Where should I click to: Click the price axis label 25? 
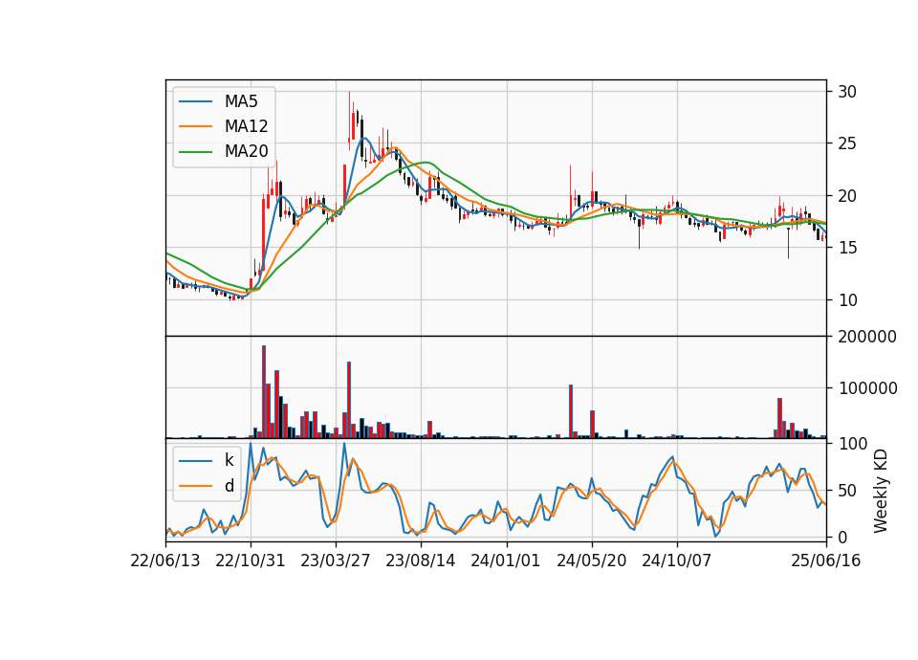(847, 143)
